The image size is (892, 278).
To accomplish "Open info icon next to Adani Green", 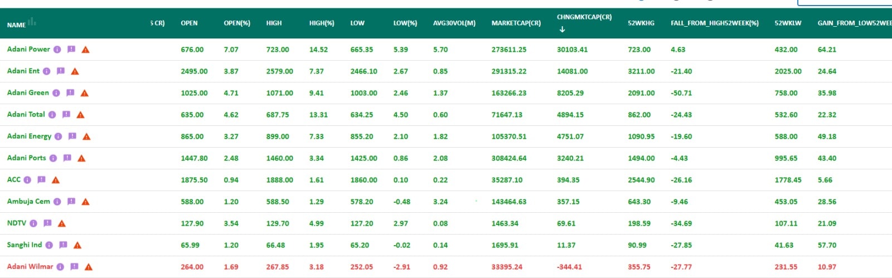I will [56, 93].
